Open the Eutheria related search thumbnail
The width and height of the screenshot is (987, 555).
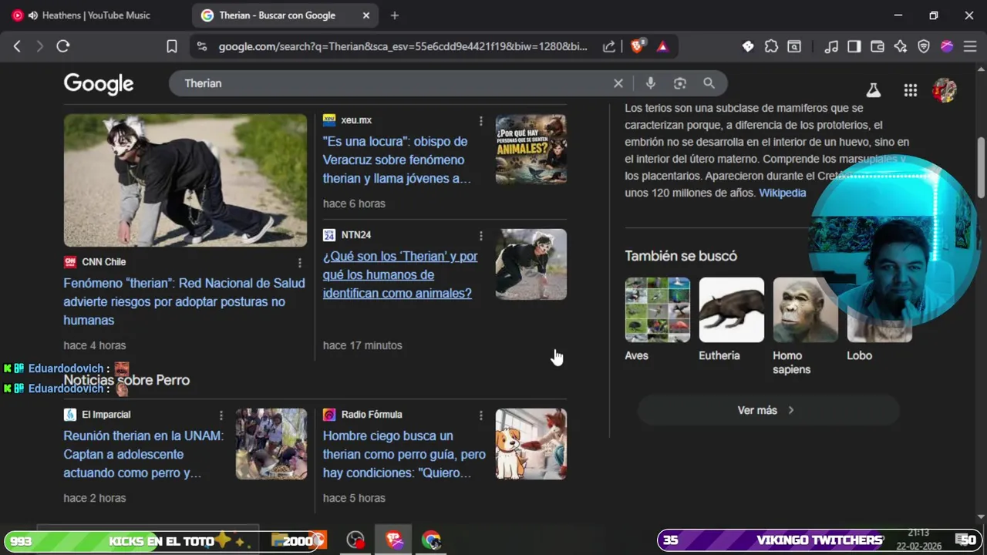[731, 310]
